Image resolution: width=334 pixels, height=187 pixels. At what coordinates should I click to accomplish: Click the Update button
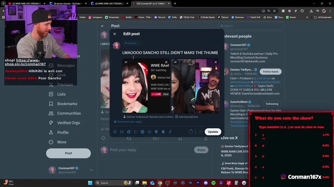[213, 132]
